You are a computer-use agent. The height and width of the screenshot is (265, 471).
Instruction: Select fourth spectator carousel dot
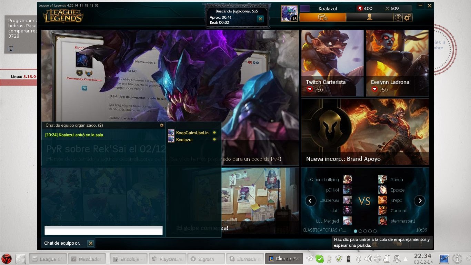coord(370,231)
